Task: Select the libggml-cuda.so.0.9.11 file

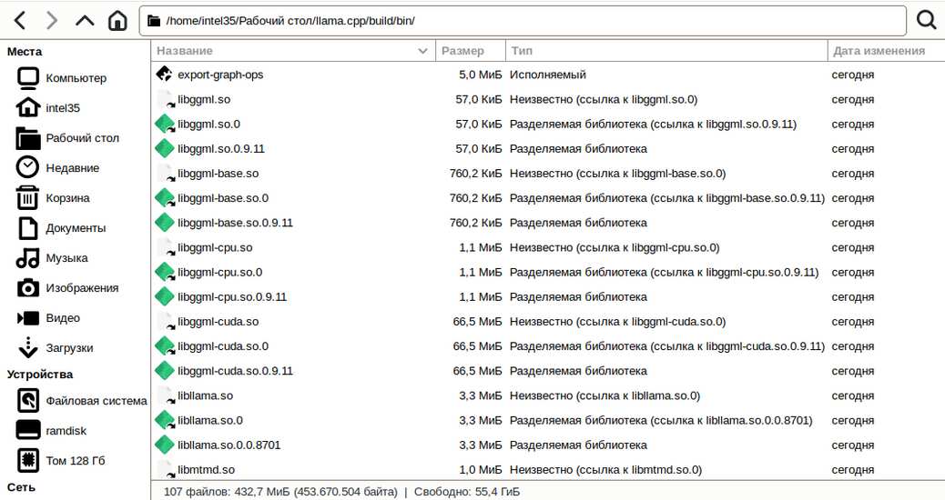Action: [235, 371]
